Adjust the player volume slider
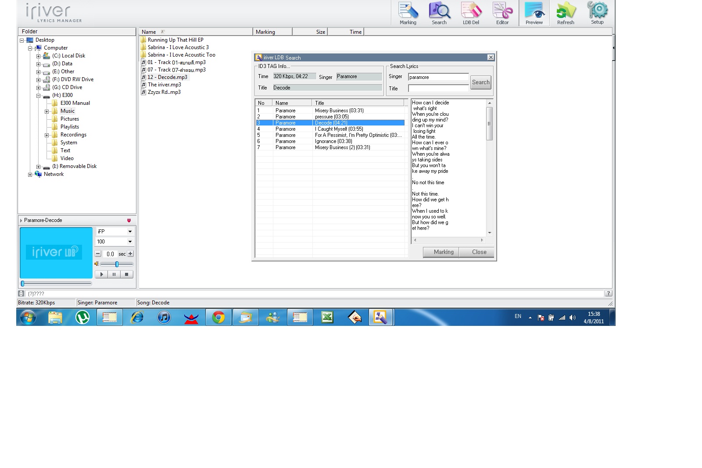The image size is (702, 468). point(117,264)
